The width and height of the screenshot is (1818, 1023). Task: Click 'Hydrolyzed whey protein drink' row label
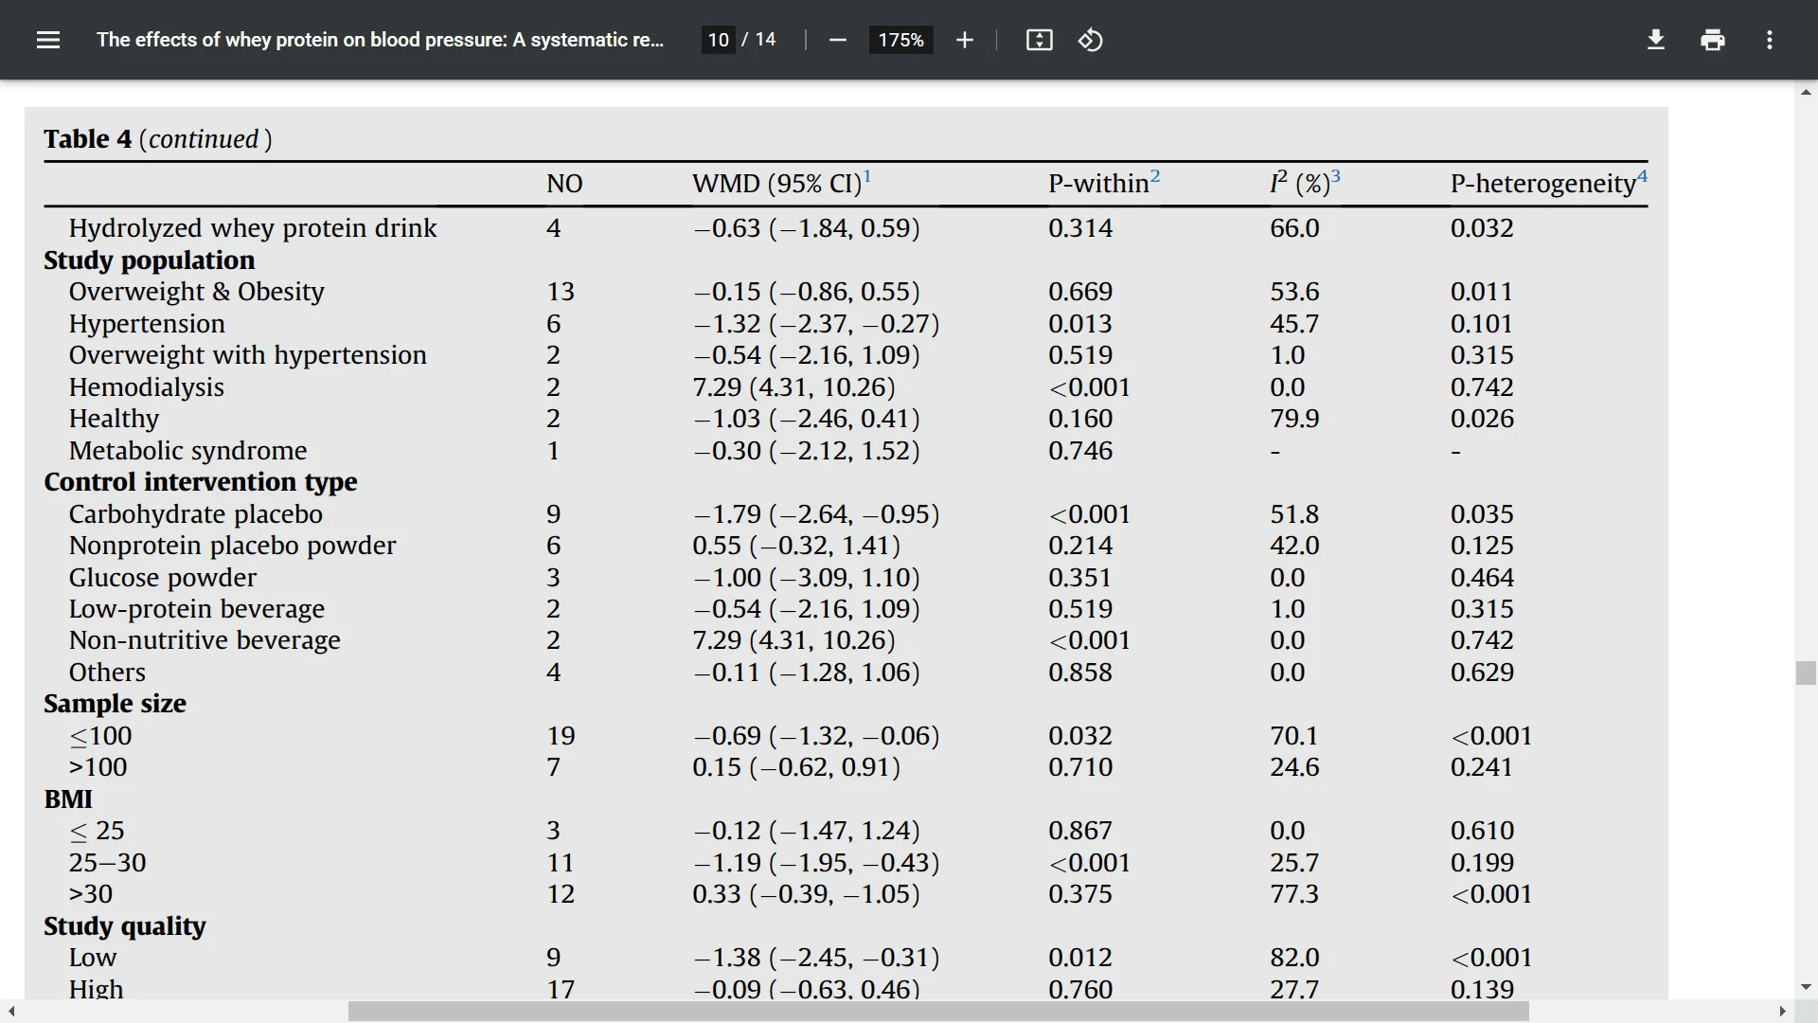[x=253, y=228]
